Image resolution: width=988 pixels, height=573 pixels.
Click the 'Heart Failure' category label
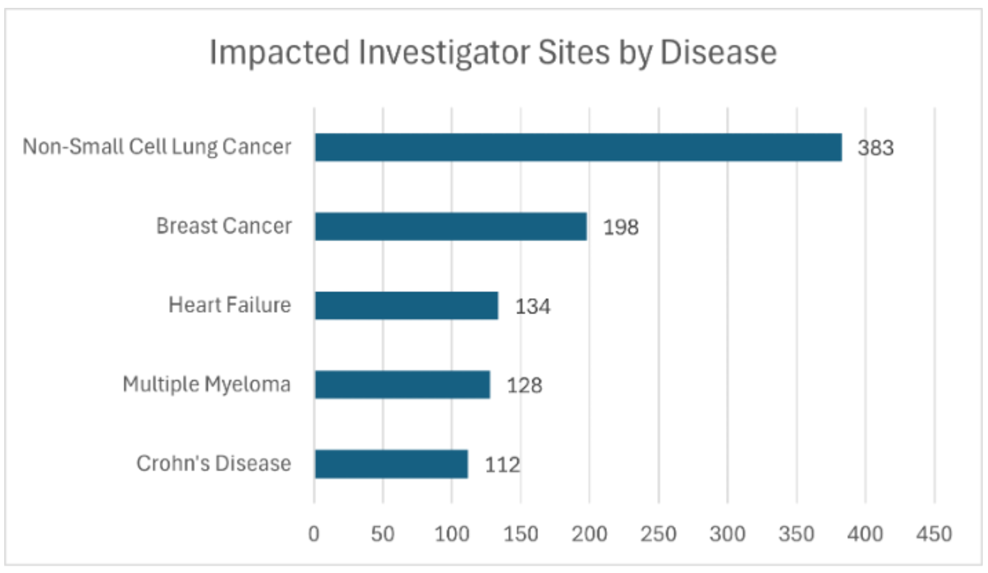229,305
